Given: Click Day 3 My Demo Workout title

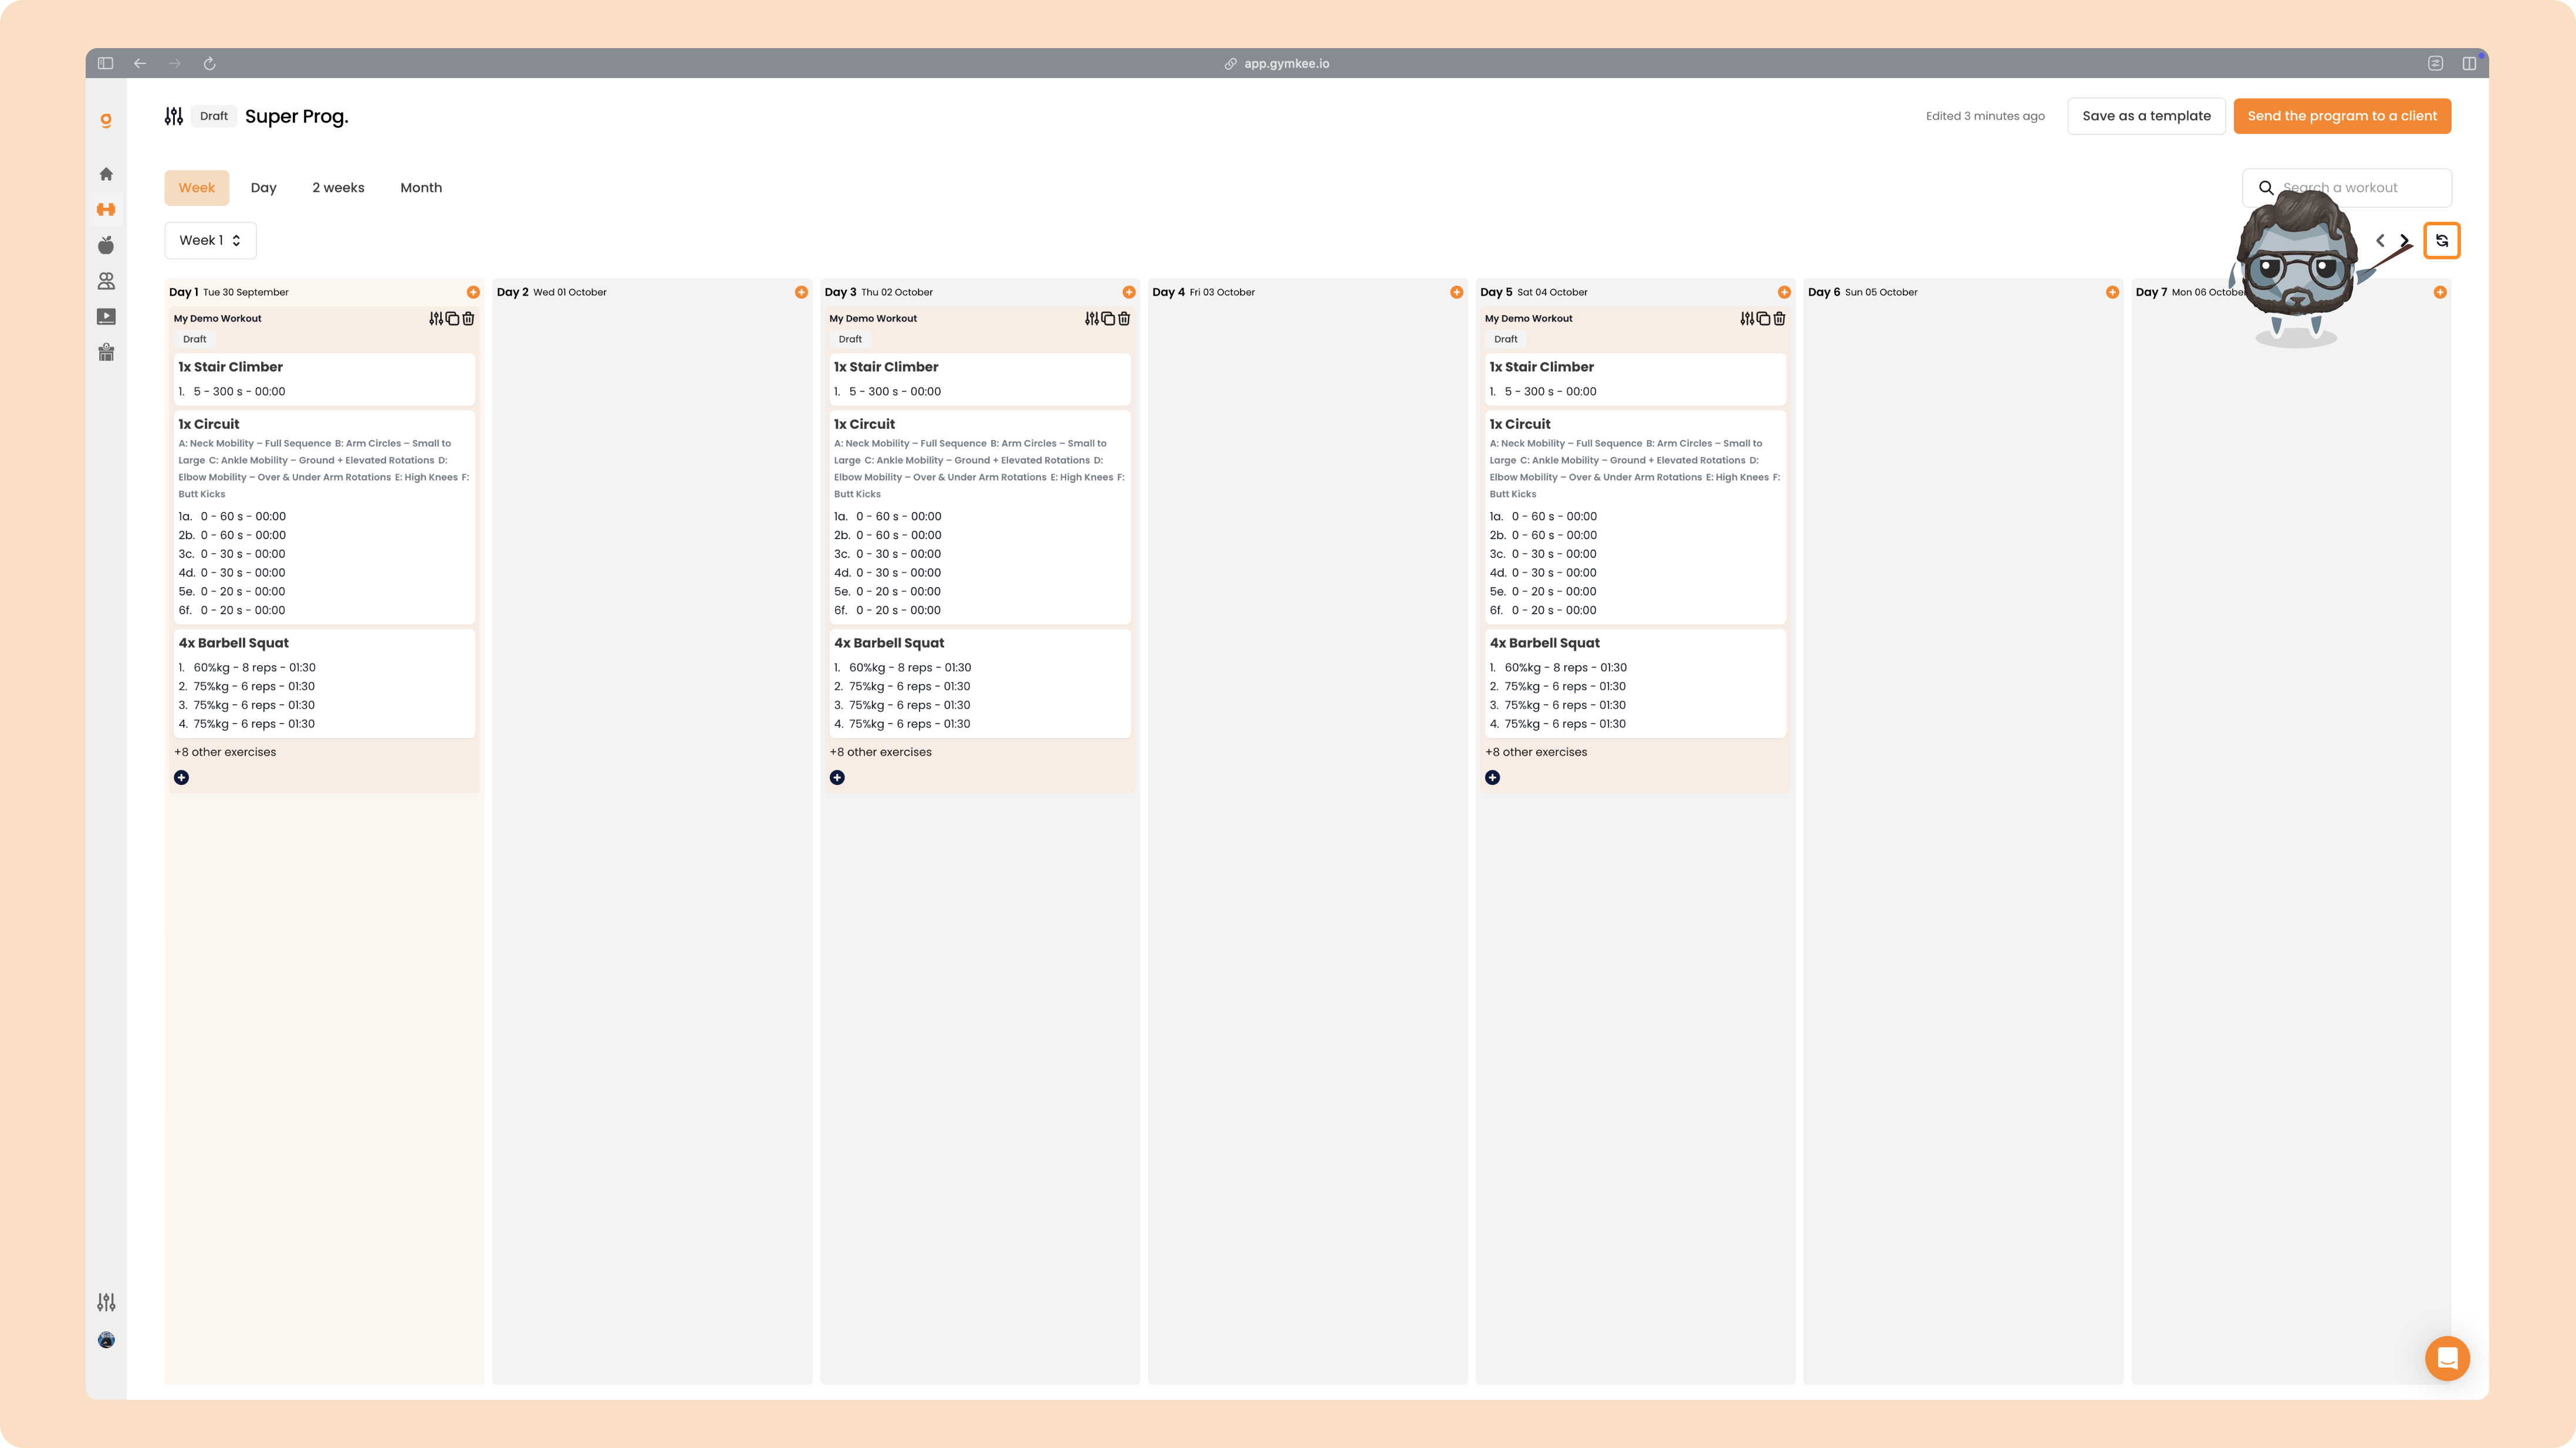Looking at the screenshot, I should click(x=873, y=318).
